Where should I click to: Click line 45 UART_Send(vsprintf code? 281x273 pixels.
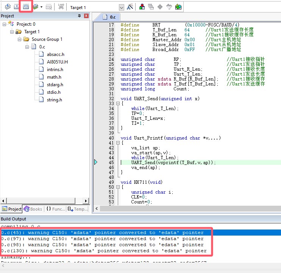pyautogui.click(x=173, y=163)
